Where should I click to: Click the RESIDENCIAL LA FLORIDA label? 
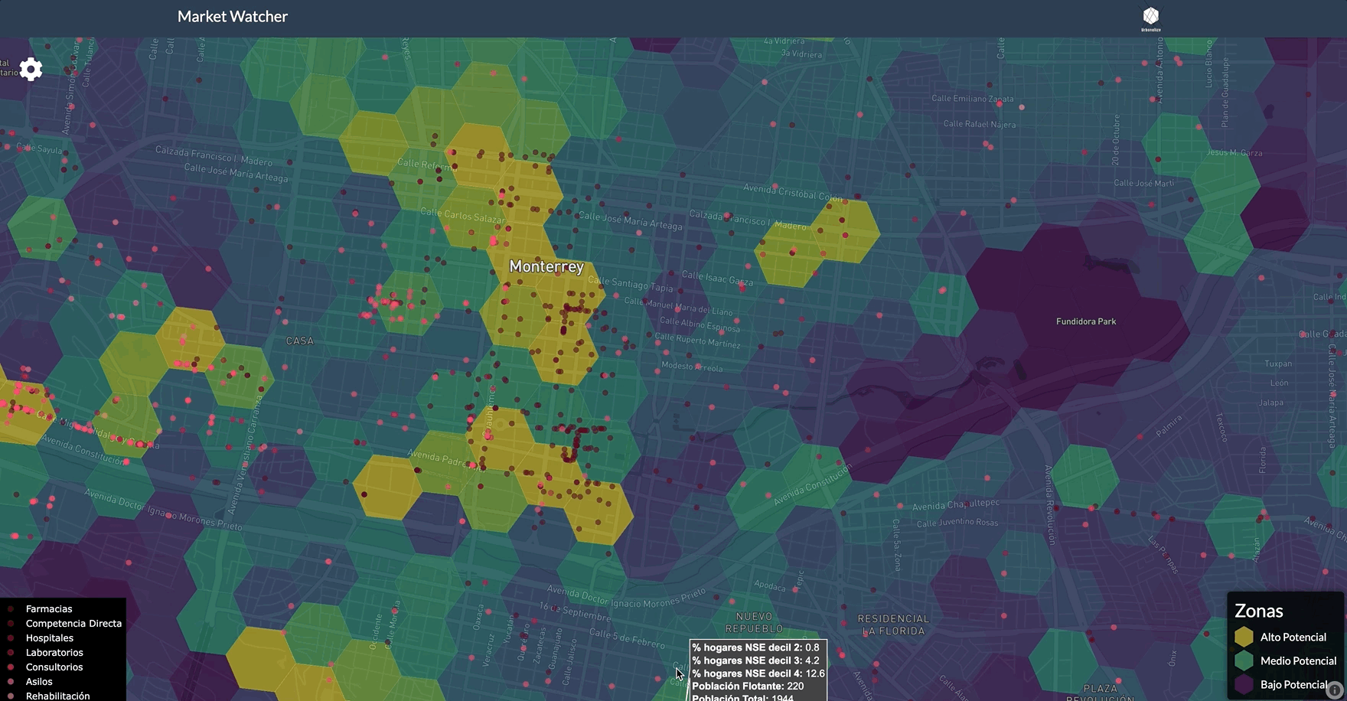click(893, 624)
